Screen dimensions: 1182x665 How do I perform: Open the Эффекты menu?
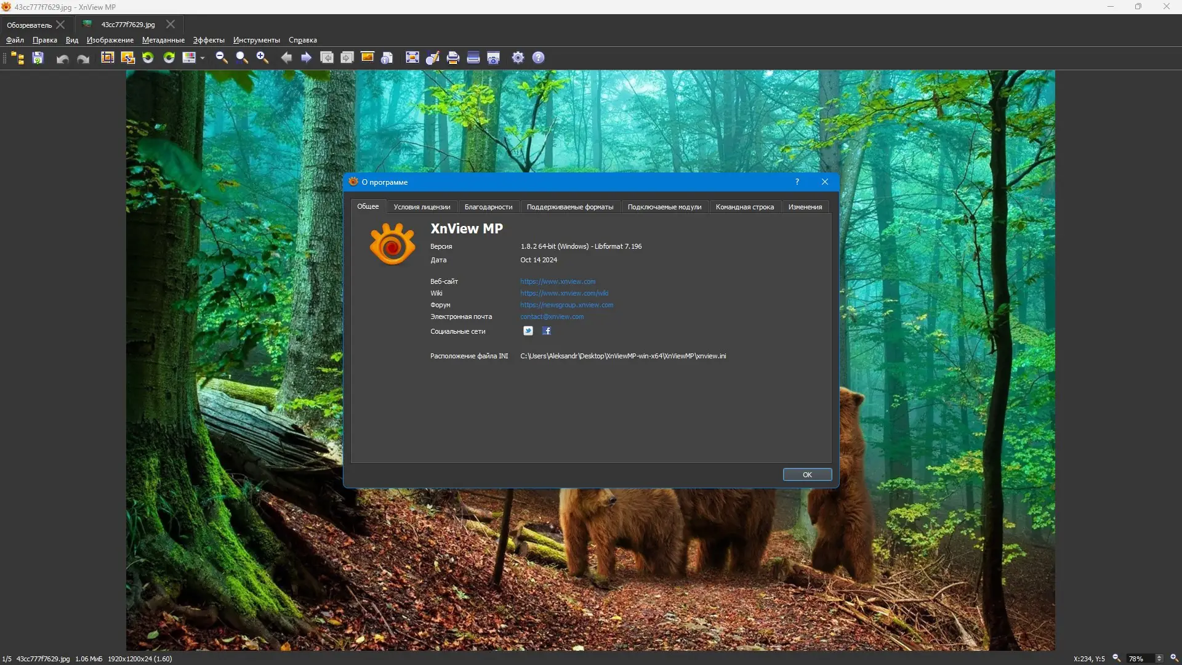click(209, 40)
